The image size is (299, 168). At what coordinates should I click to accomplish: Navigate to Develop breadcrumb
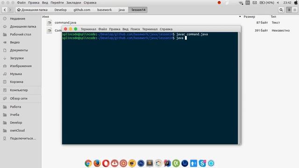click(60, 10)
